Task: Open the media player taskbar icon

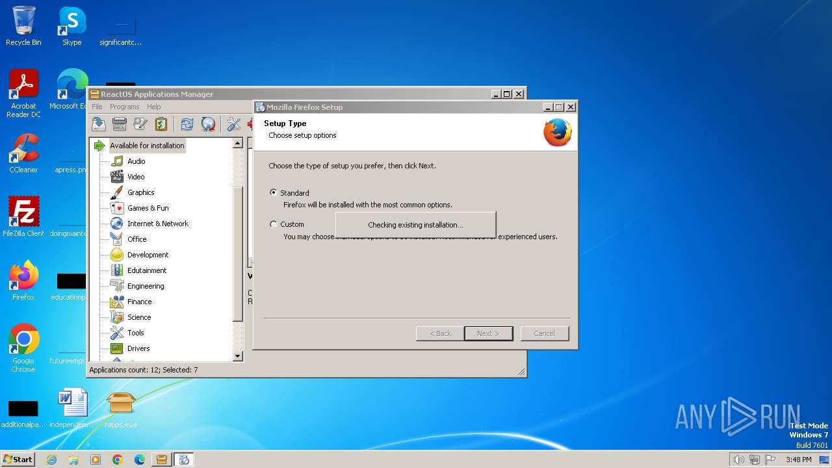Action: [96, 460]
